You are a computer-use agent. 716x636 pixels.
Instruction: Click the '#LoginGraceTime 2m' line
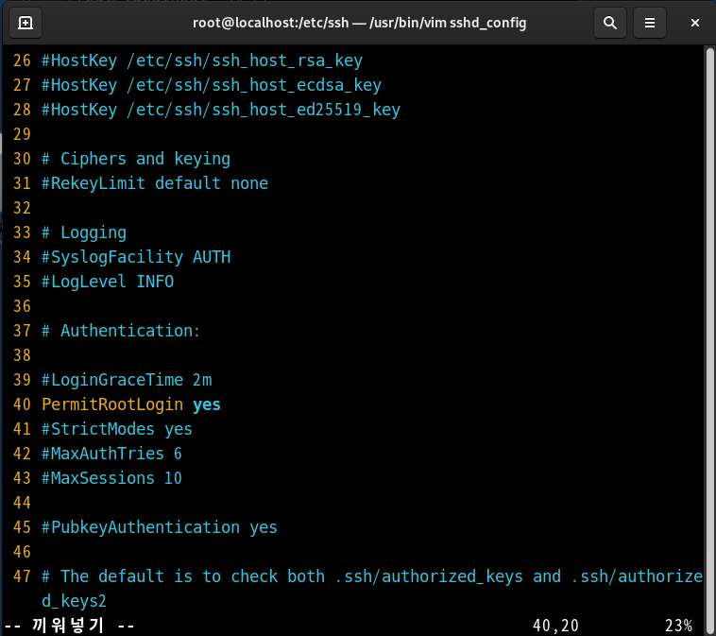click(x=127, y=380)
